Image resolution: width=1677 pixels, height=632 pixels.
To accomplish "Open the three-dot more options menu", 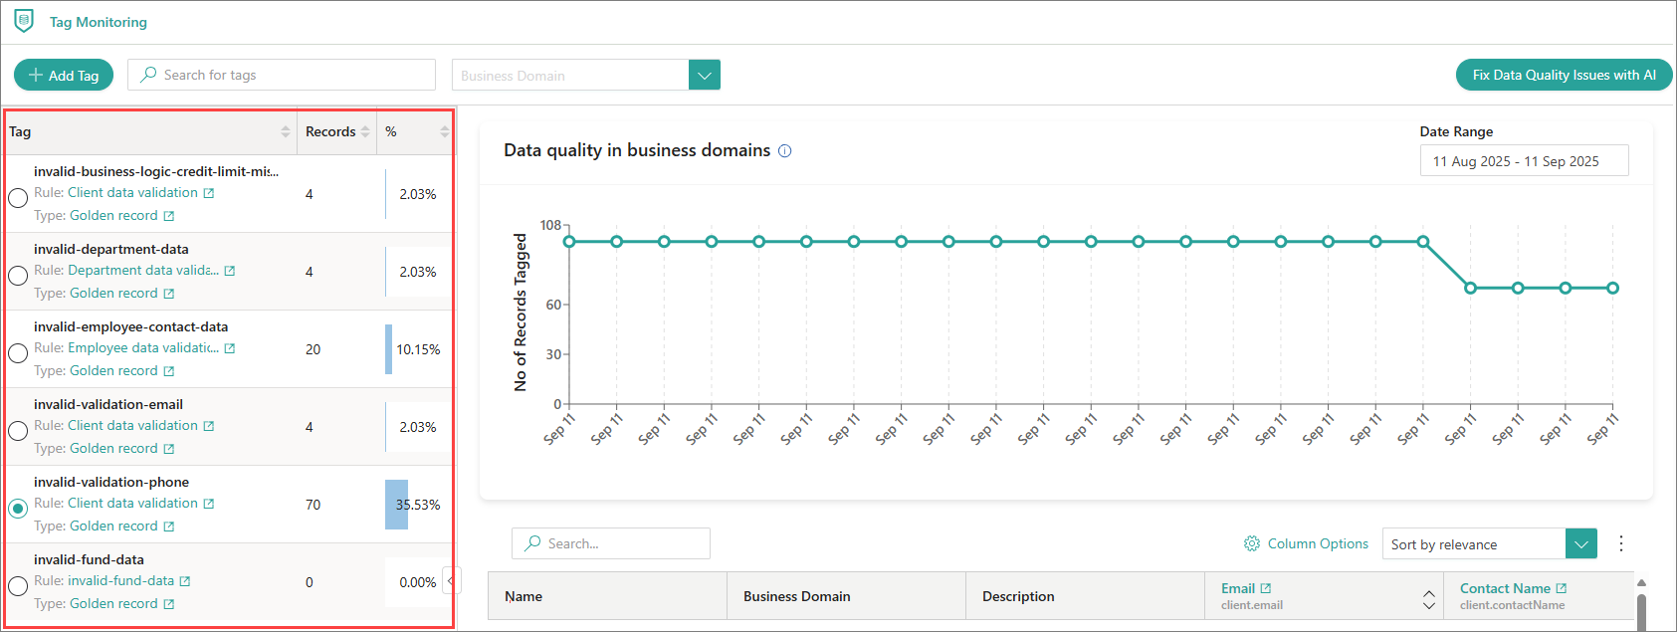I will point(1621,543).
